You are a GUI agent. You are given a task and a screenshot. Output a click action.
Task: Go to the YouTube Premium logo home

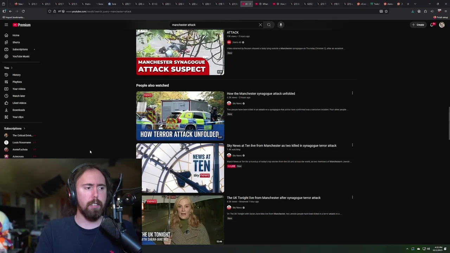point(22,25)
